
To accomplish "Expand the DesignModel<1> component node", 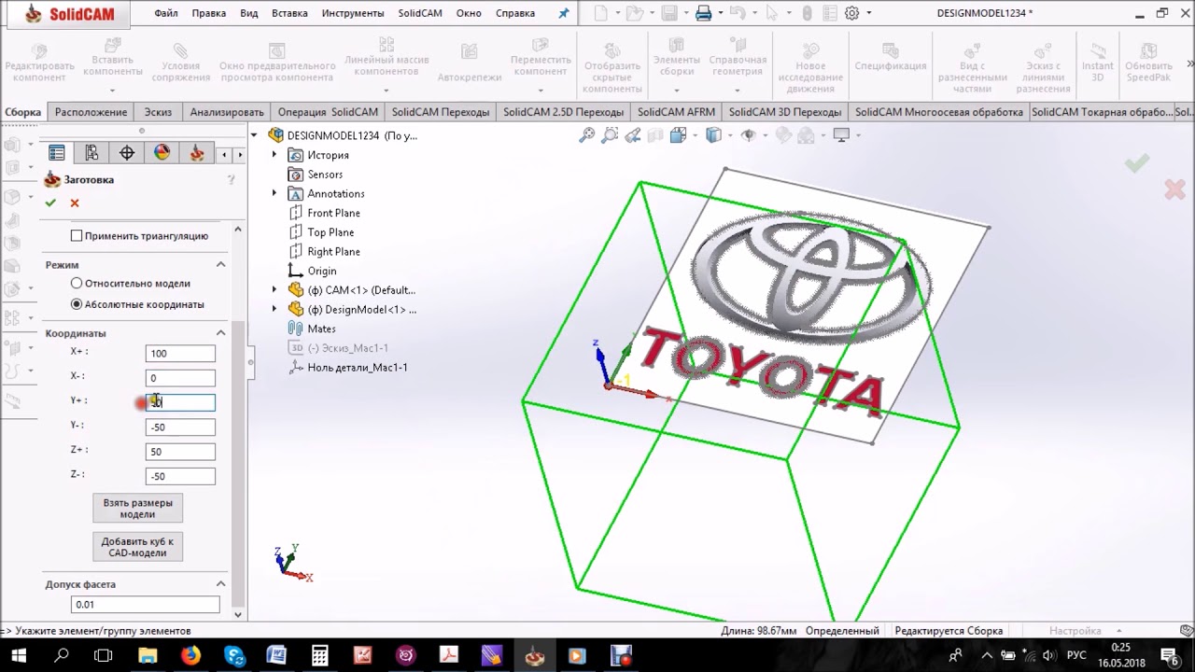I will pos(274,309).
